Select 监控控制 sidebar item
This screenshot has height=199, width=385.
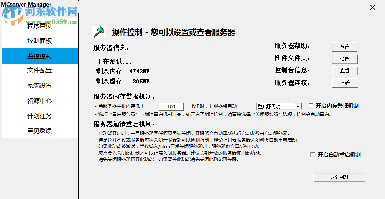pyautogui.click(x=40, y=56)
